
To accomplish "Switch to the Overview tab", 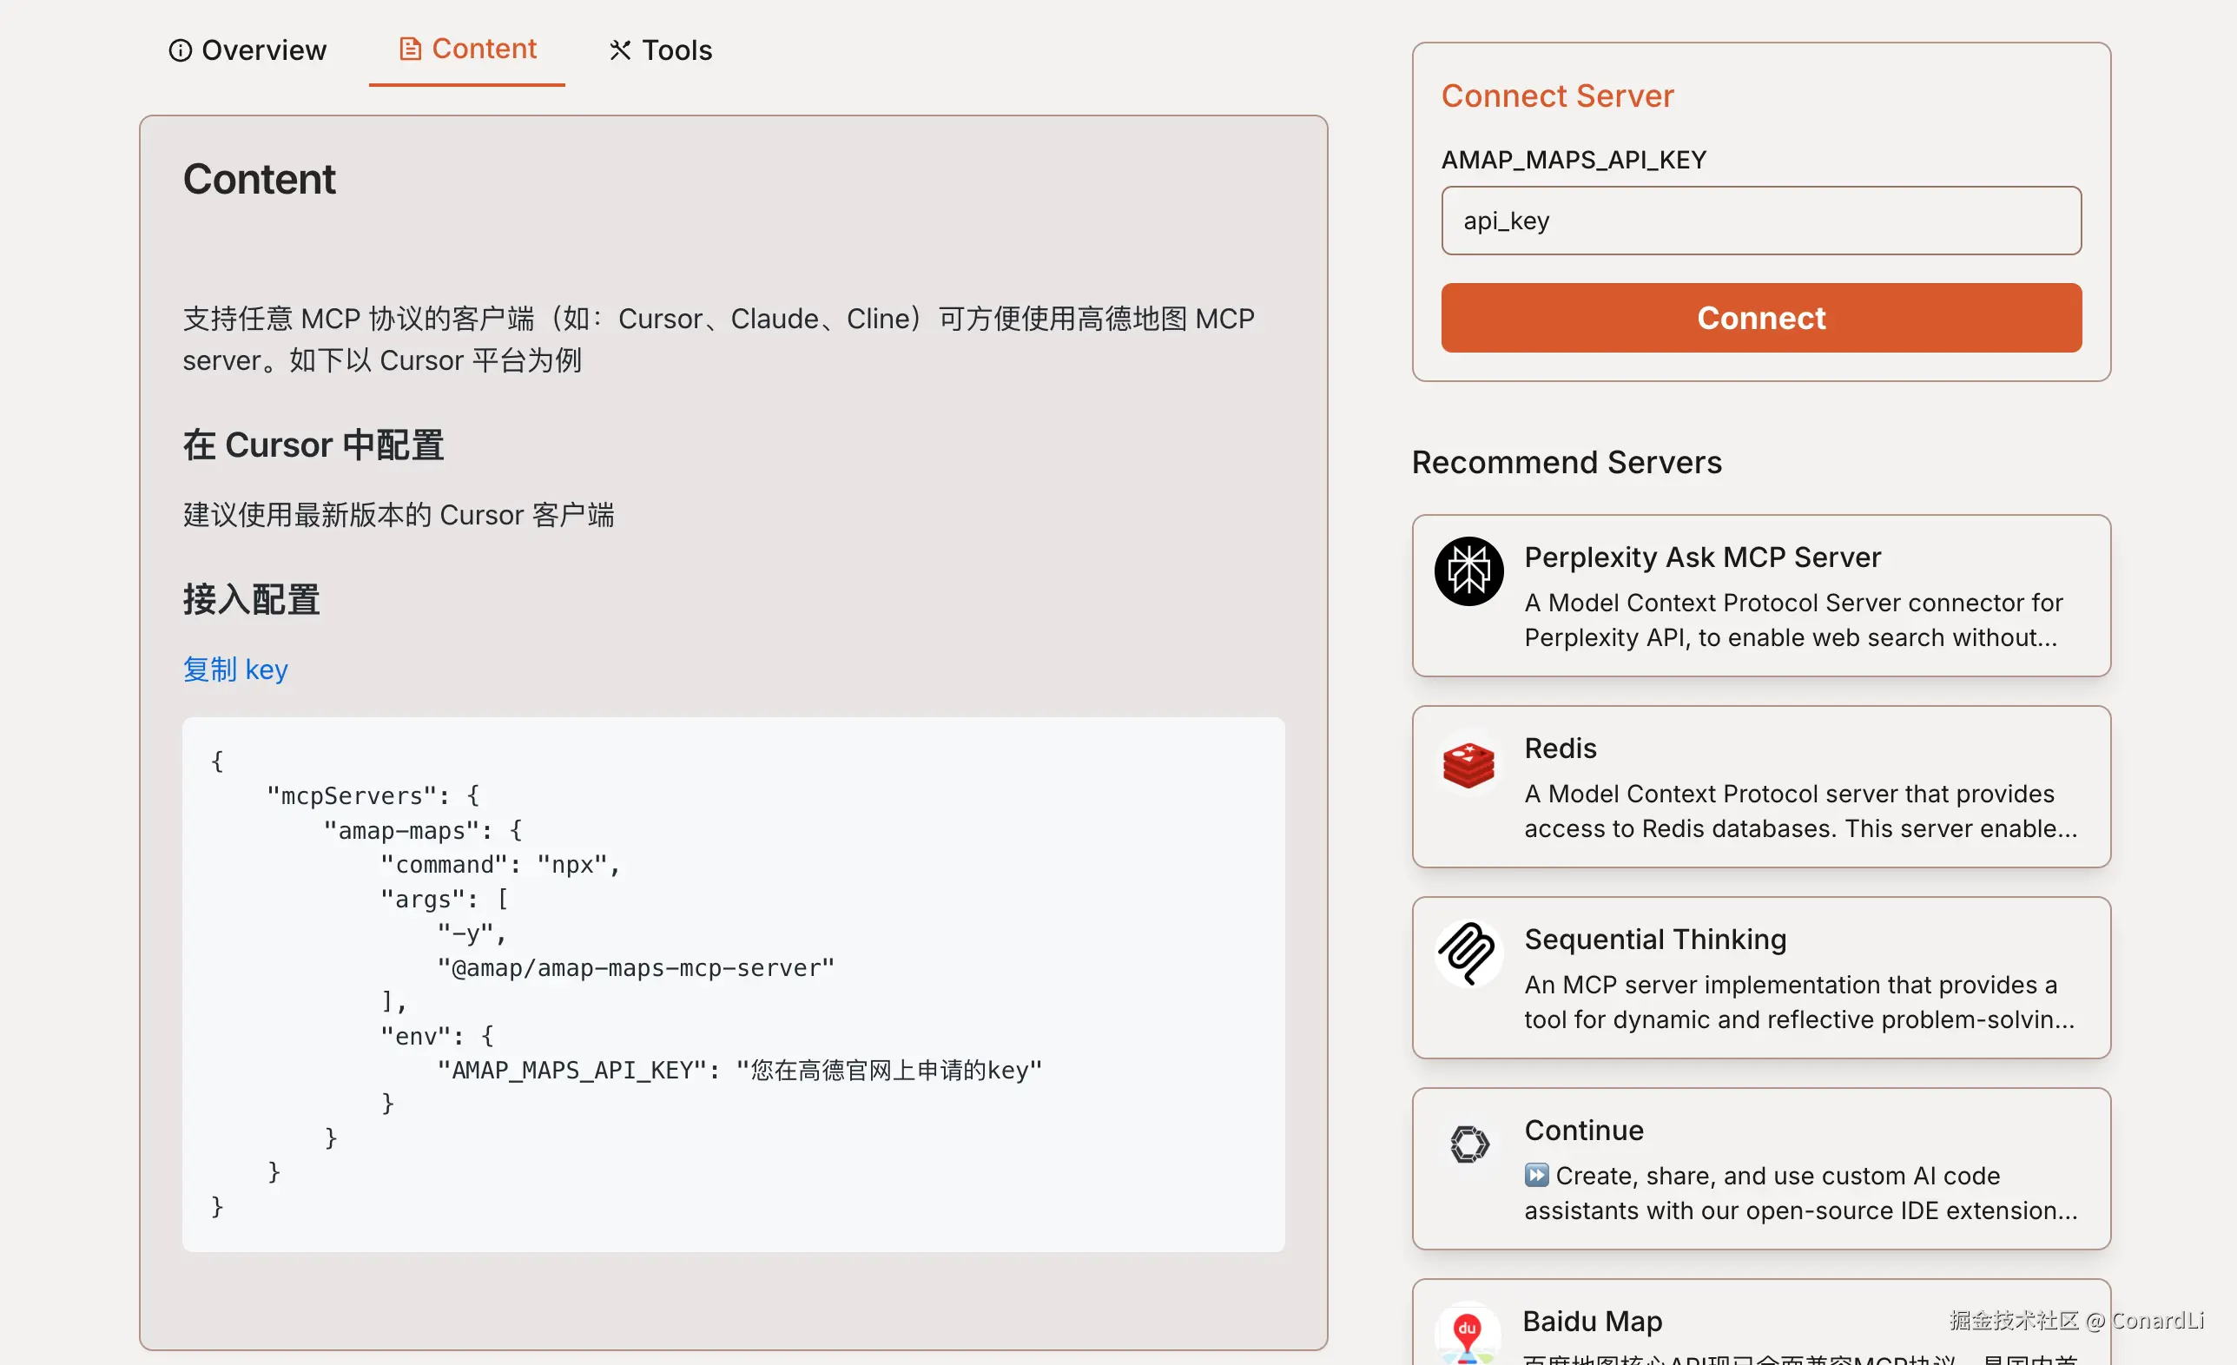I will (x=247, y=49).
